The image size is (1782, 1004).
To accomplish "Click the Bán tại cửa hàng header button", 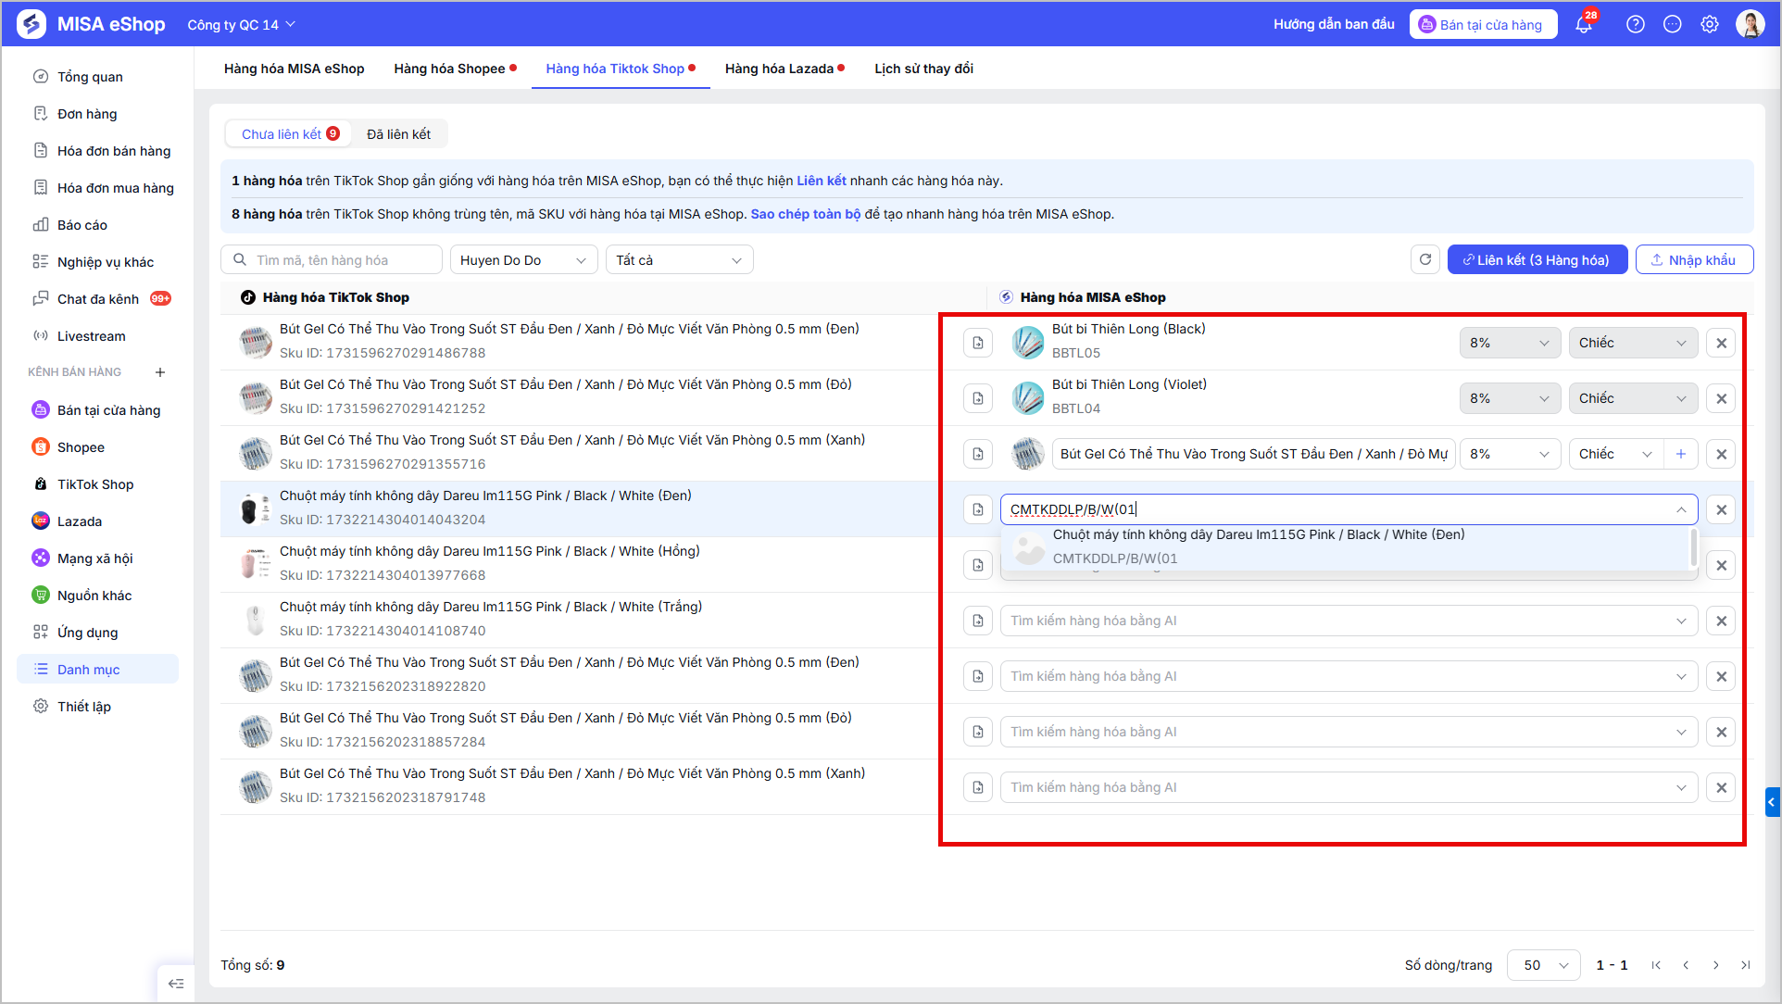I will tap(1483, 25).
